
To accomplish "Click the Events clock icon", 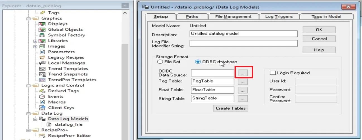I will [42, 96].
